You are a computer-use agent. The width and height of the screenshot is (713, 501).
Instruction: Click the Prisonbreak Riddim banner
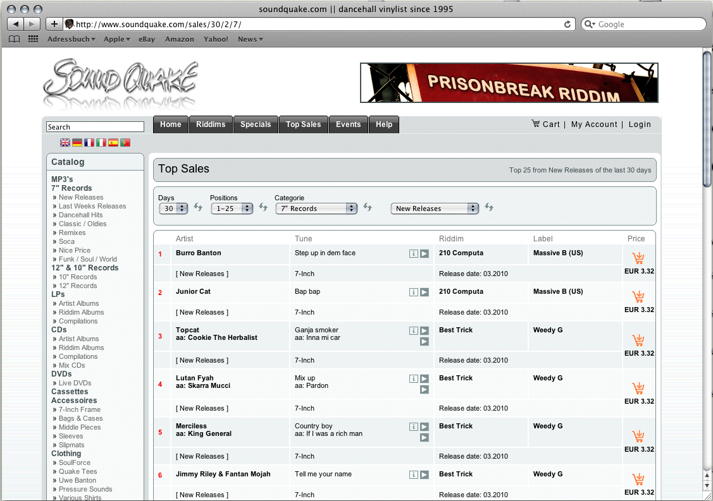click(509, 83)
